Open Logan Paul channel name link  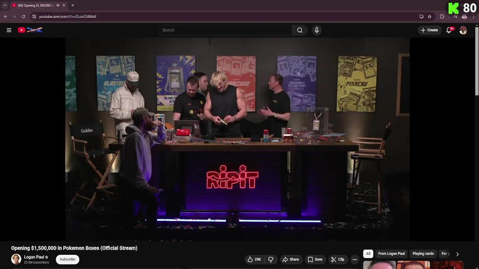pos(34,257)
